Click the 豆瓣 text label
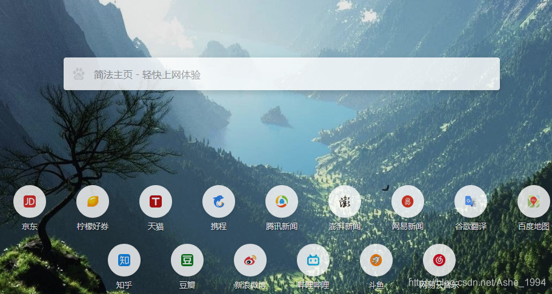 click(187, 285)
